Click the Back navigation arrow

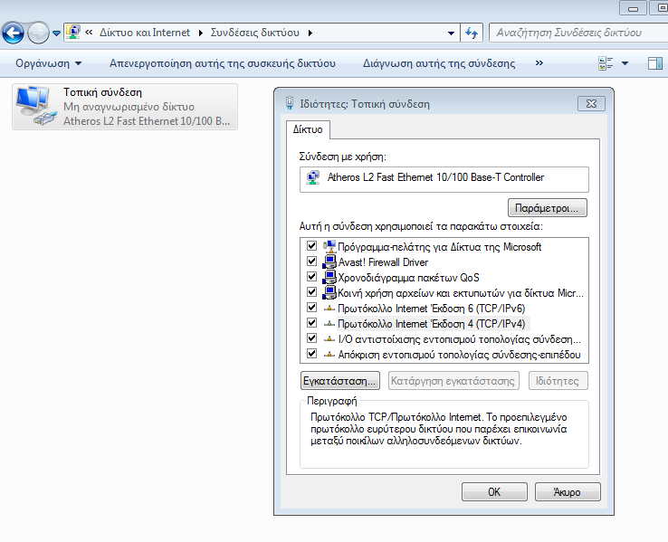[13, 33]
